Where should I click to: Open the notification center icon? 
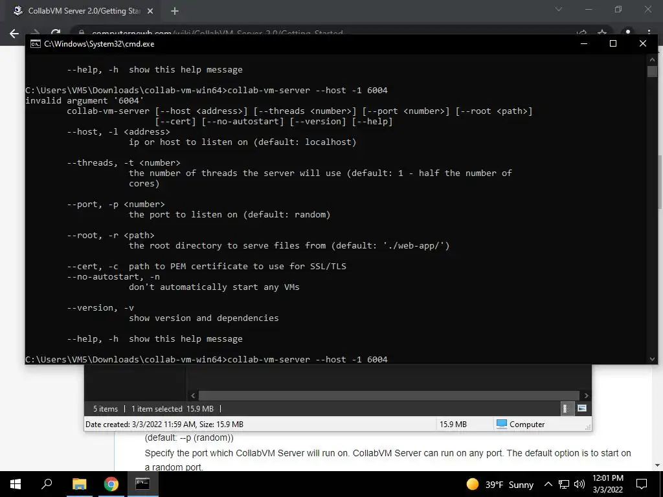tap(642, 484)
